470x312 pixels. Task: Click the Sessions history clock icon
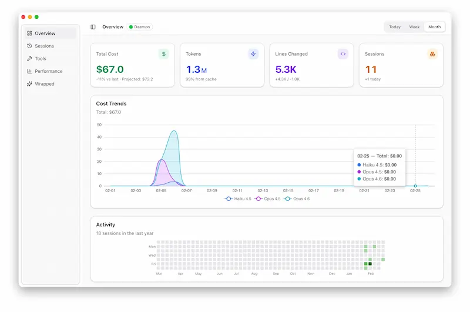(x=29, y=46)
